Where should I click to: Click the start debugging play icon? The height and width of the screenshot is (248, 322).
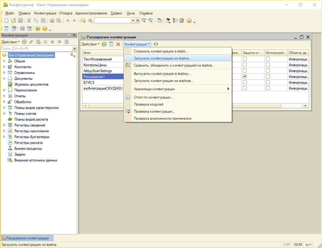[x=38, y=29]
